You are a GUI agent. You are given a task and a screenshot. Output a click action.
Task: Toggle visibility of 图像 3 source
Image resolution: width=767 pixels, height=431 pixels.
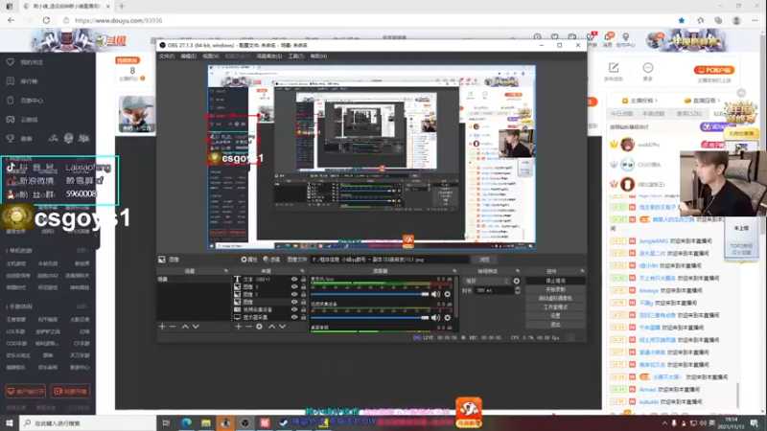tap(294, 286)
